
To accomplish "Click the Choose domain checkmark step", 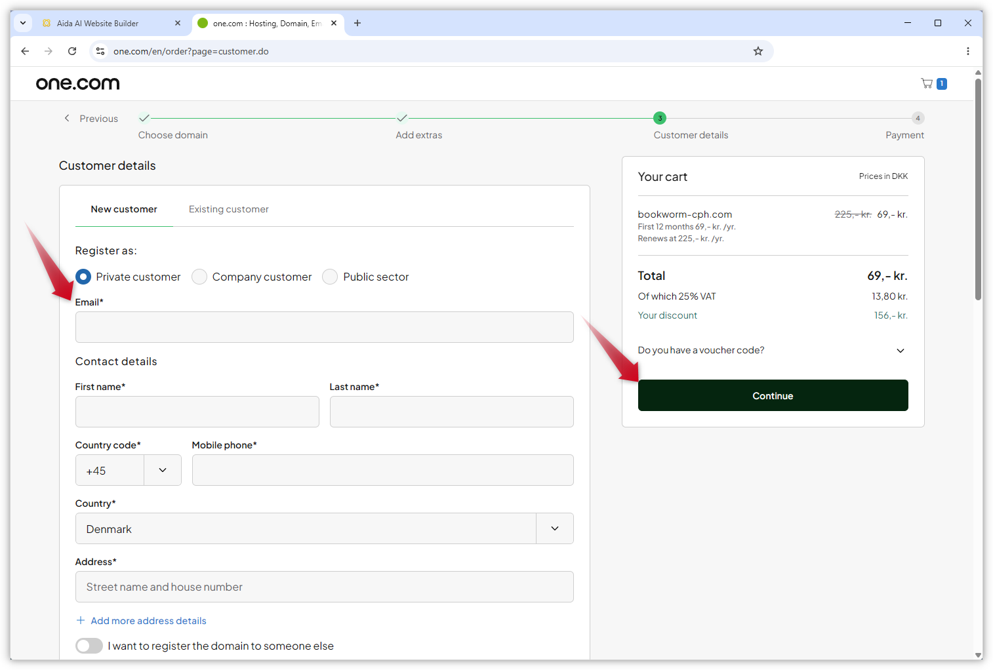I will coord(144,118).
